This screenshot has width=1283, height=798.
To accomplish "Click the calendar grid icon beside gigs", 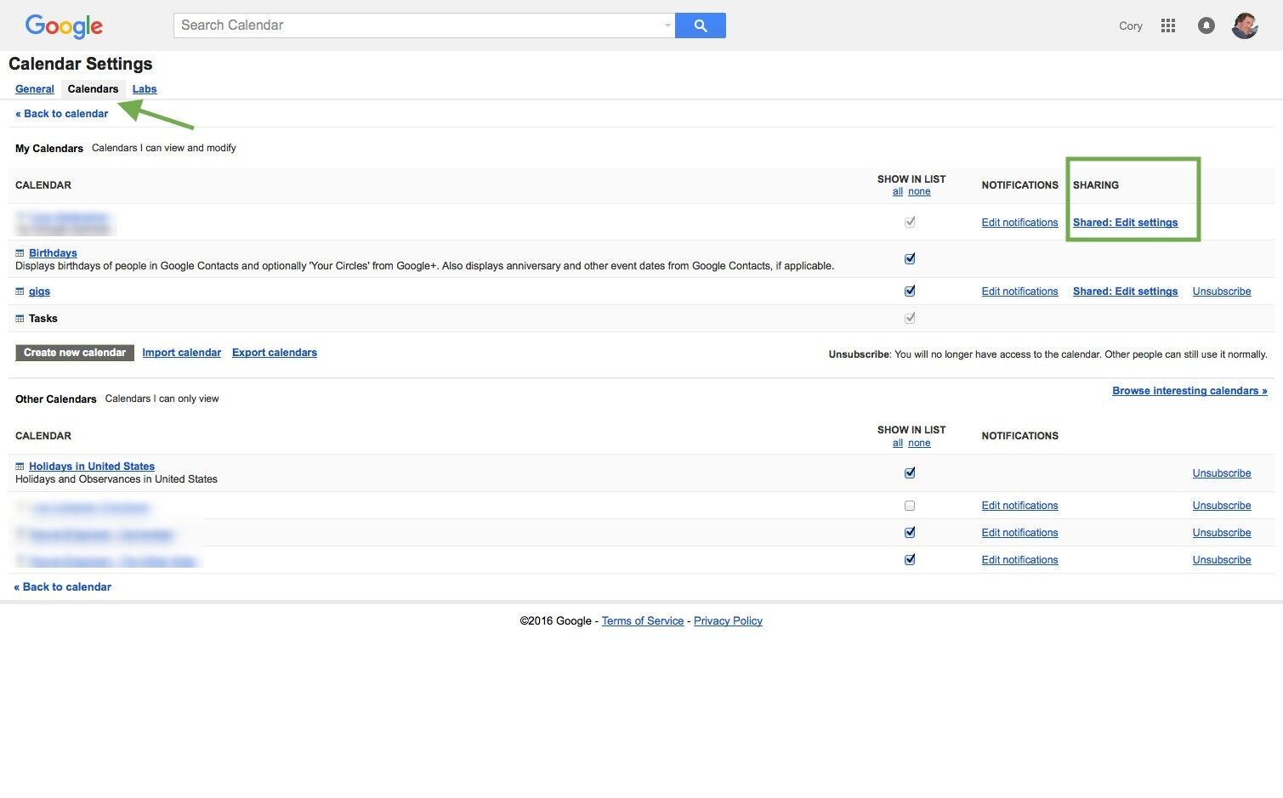I will 20,291.
